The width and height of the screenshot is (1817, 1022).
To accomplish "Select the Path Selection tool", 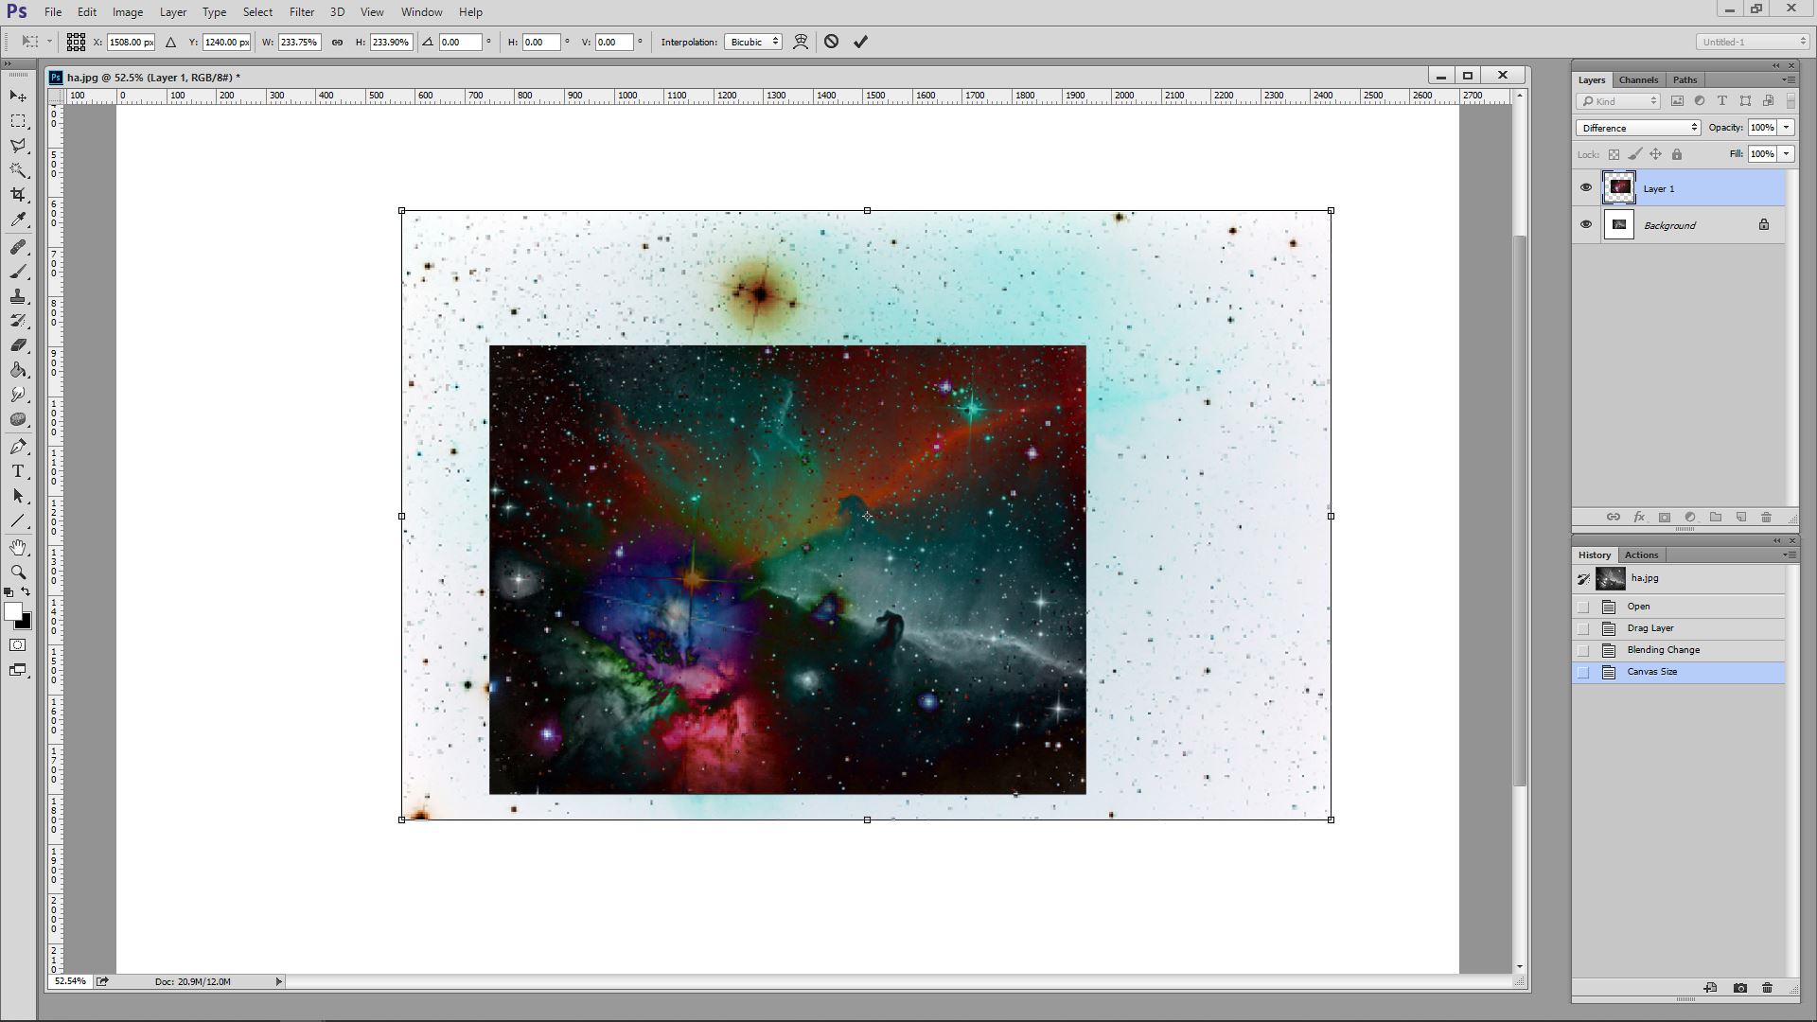I will (x=18, y=496).
